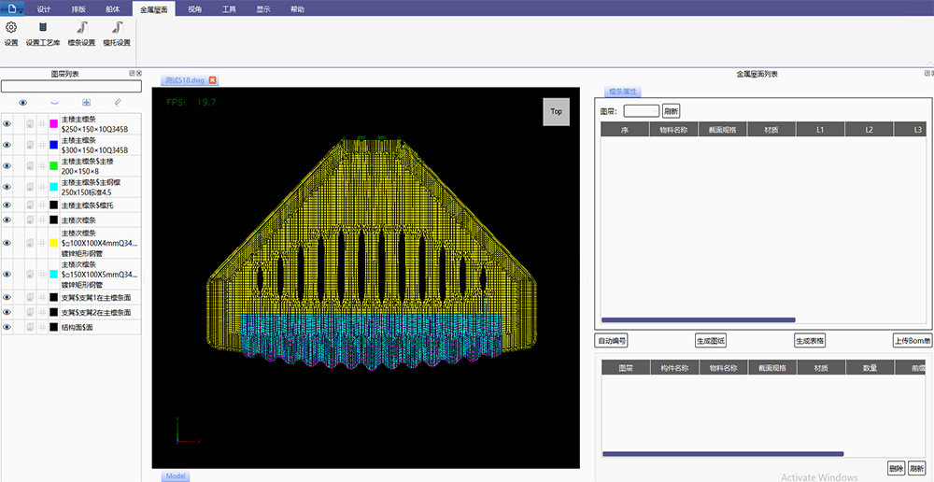Screen dimensions: 934x482
Task: Hide the $250×150×10Q345B layer via eye
Action: point(7,124)
